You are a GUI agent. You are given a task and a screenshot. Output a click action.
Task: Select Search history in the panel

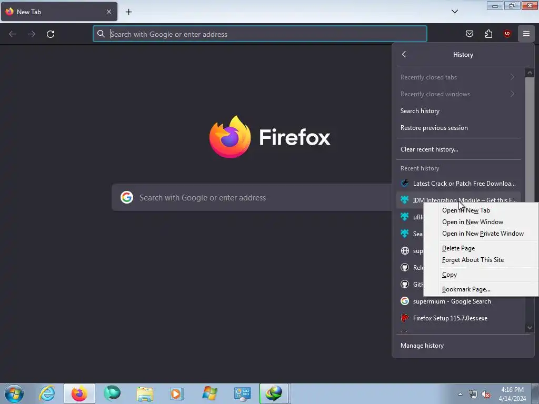pos(458,111)
